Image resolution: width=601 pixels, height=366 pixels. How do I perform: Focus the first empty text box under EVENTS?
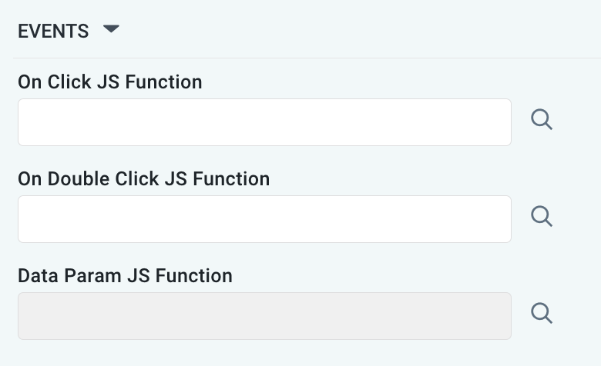coord(264,122)
